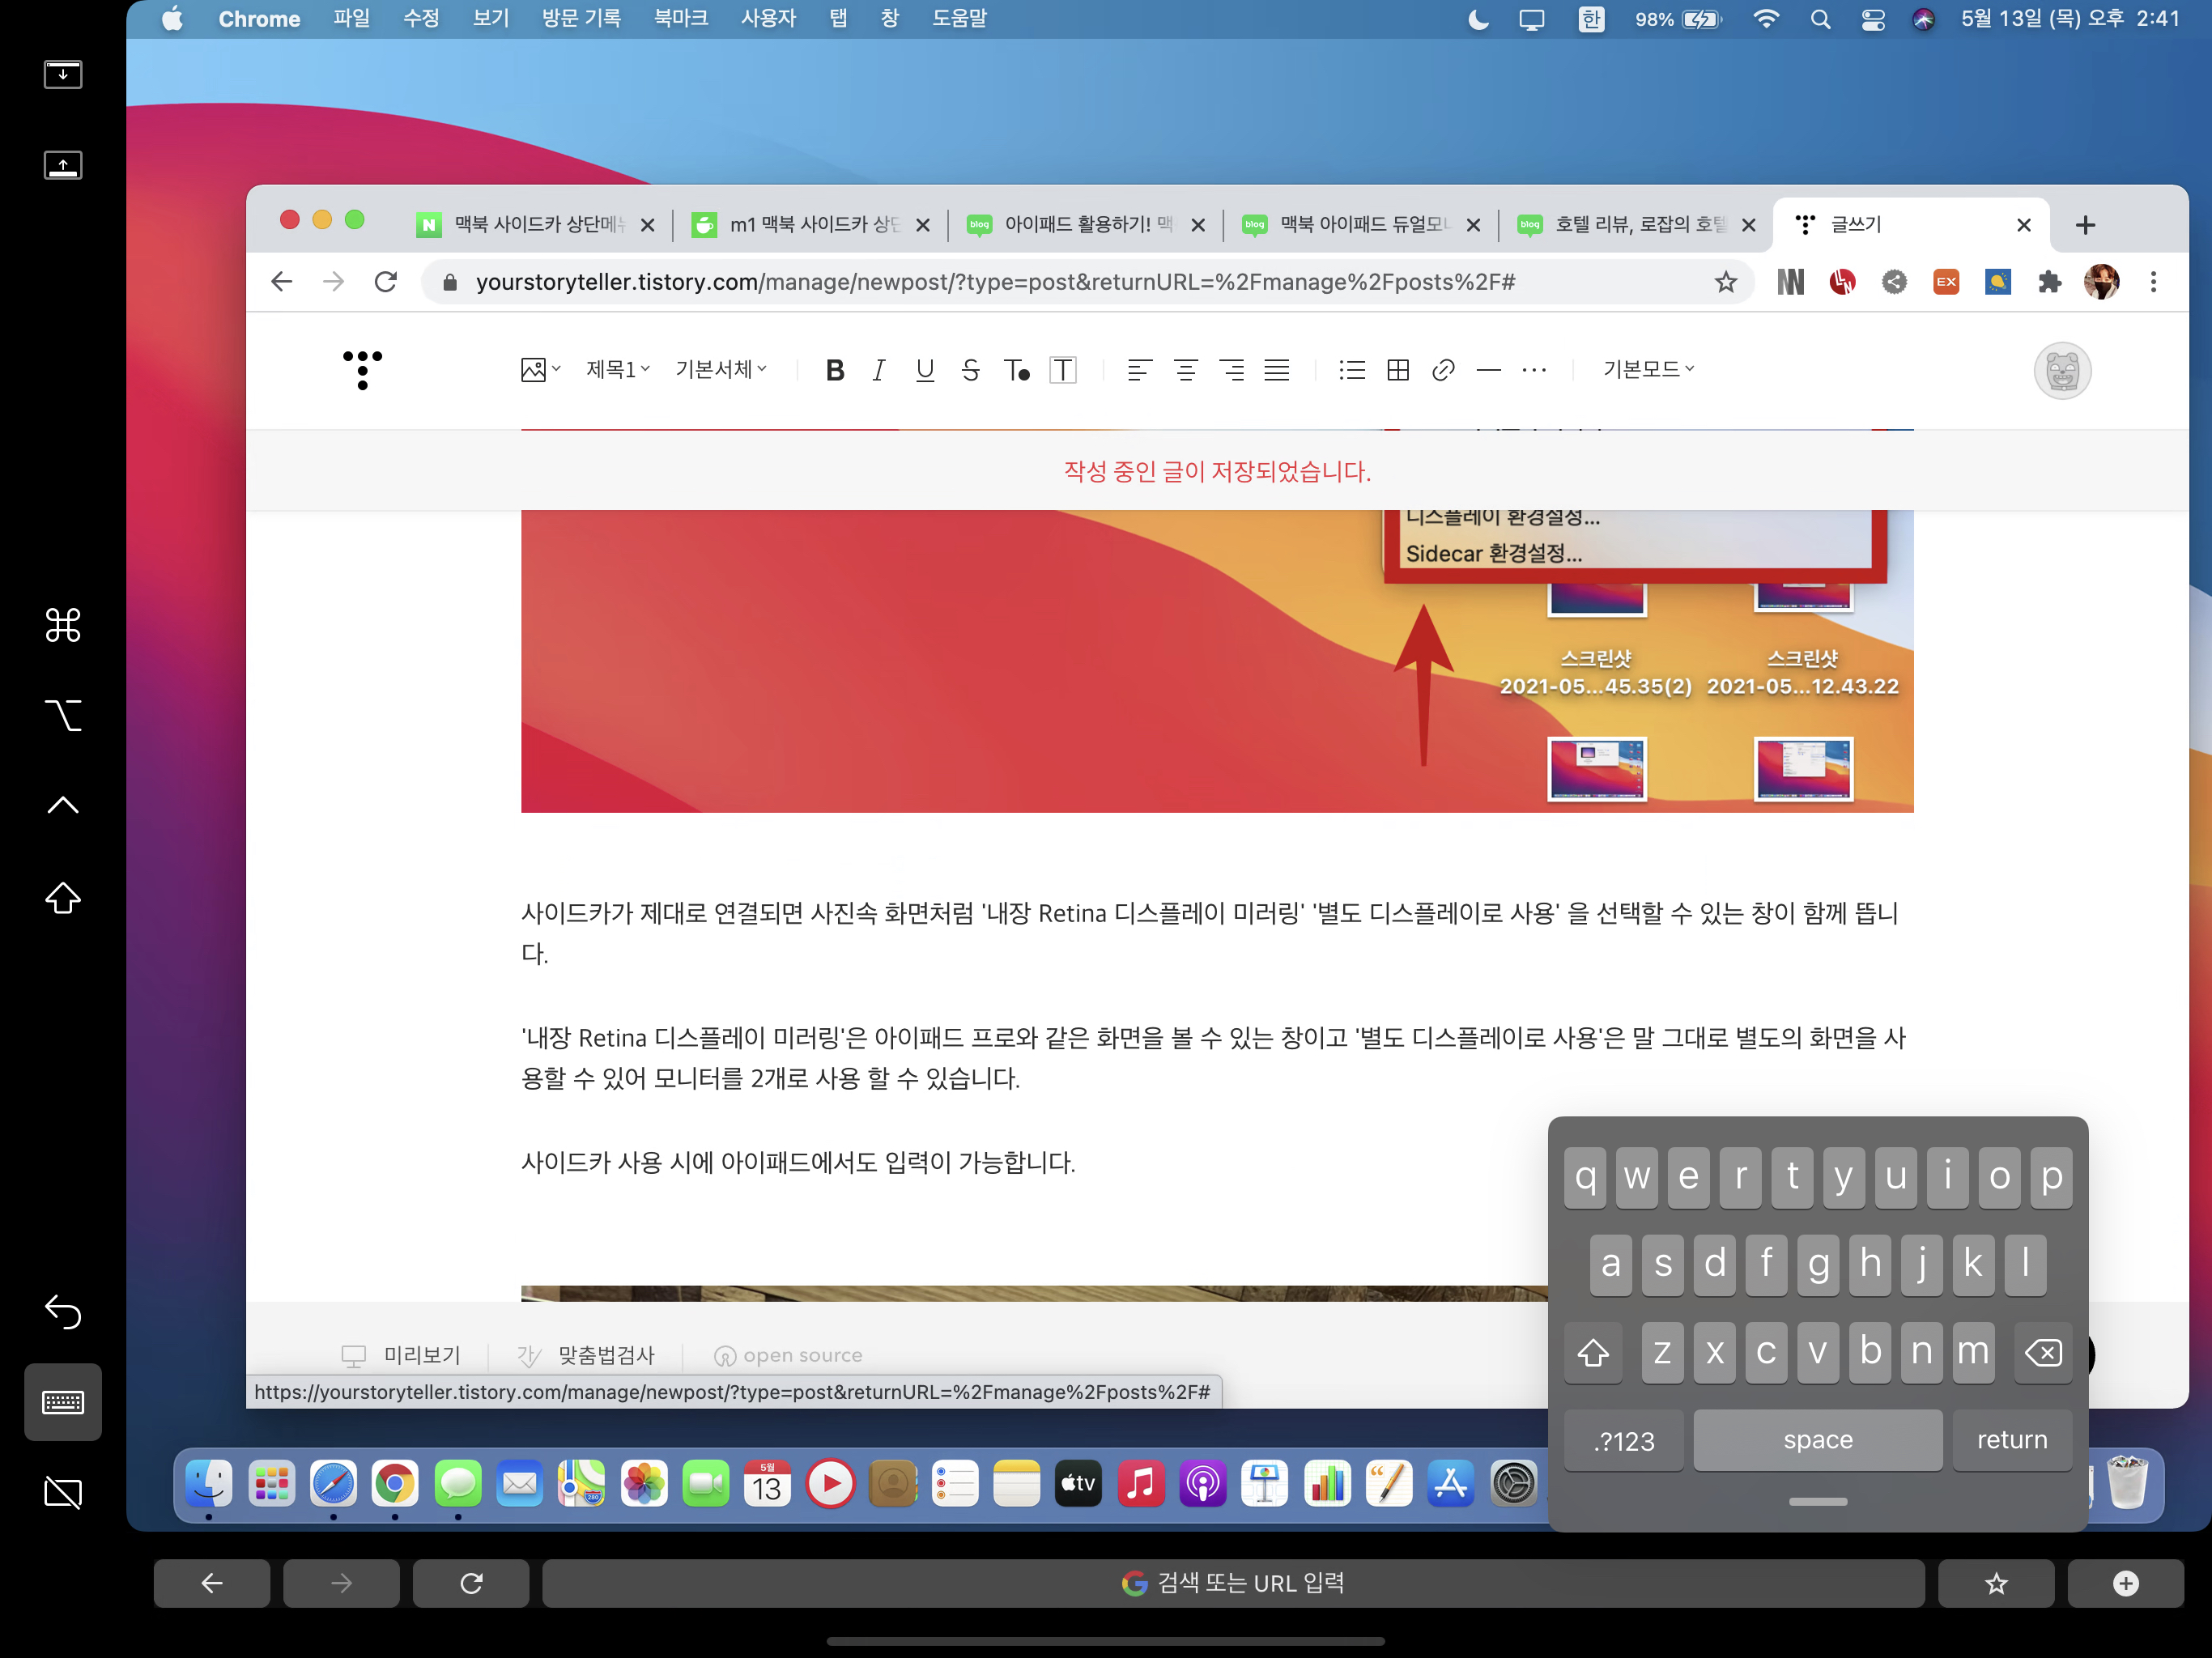The width and height of the screenshot is (2212, 1658).
Task: Click the 검색 또는 URL 입력 field
Action: [1232, 1582]
